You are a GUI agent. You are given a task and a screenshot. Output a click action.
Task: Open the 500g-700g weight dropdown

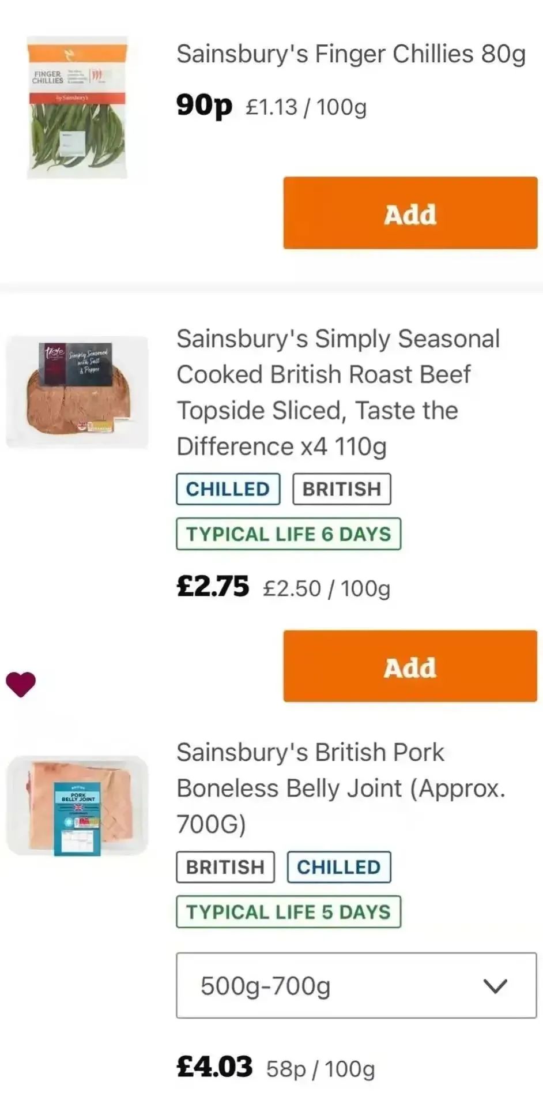pyautogui.click(x=356, y=985)
